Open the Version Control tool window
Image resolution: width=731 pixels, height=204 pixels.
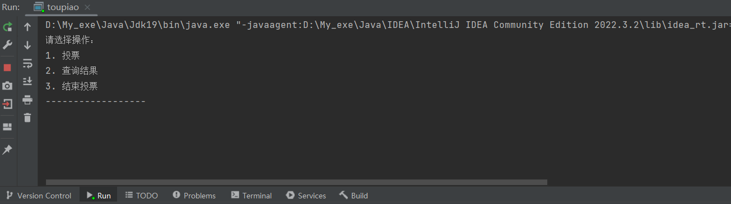(x=39, y=196)
